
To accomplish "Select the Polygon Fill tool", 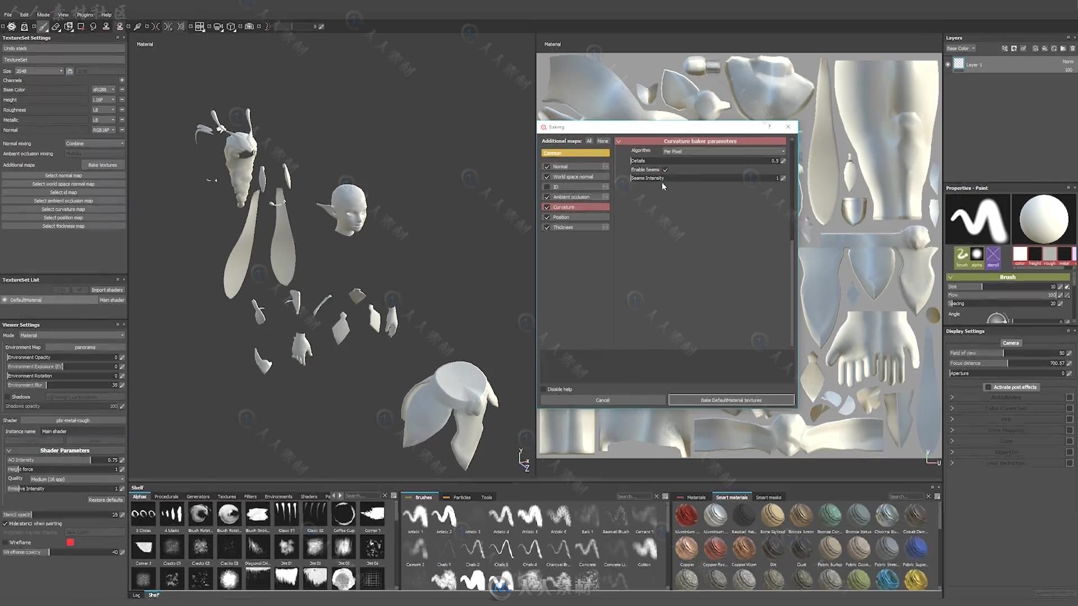I will [81, 26].
